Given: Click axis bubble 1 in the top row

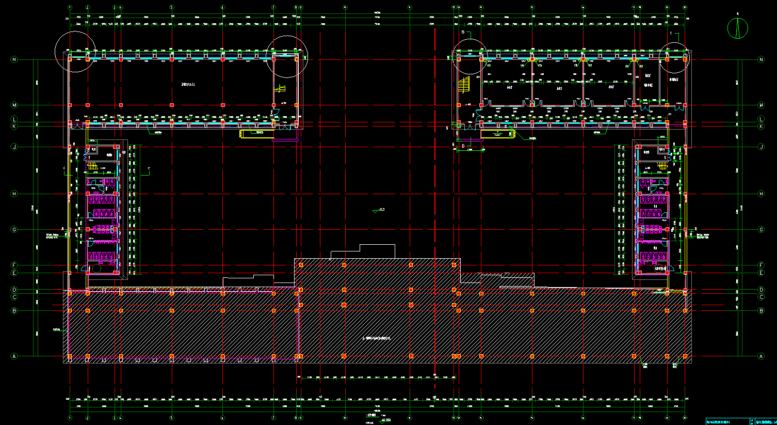Looking at the screenshot, I should pyautogui.click(x=70, y=8).
